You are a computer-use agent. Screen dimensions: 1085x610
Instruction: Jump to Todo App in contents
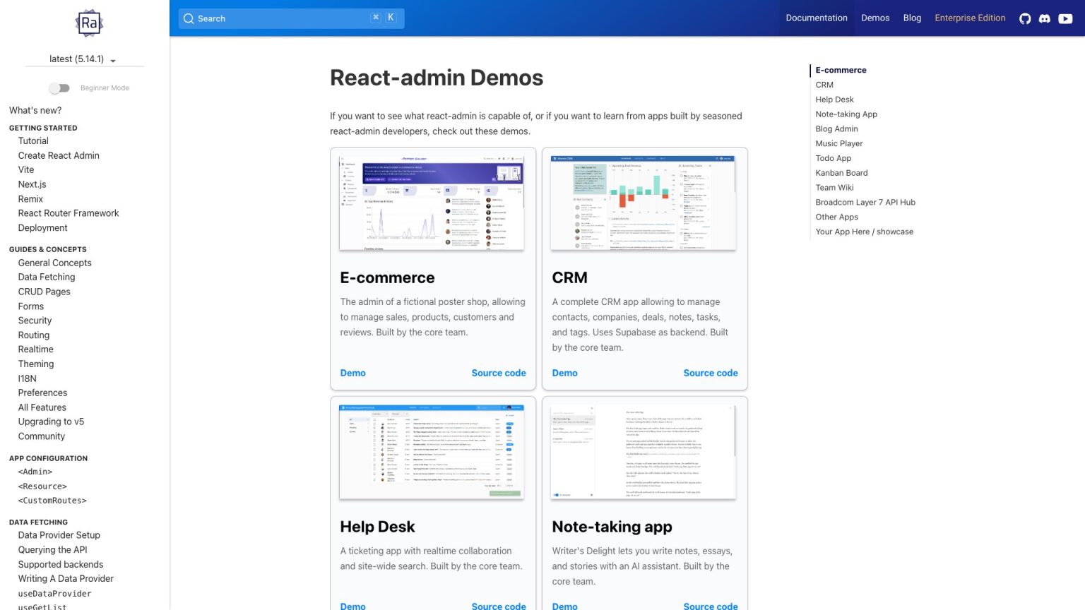pyautogui.click(x=834, y=158)
